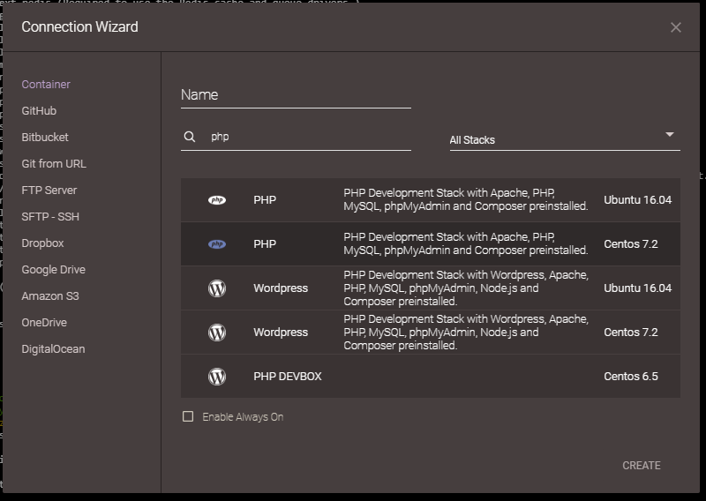Click WordPress logo in Wordpress Centos 7.2 row
Viewport: 706px width, 501px height.
217,333
